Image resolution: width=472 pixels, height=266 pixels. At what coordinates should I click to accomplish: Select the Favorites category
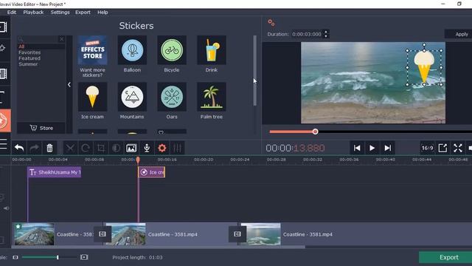click(x=29, y=52)
